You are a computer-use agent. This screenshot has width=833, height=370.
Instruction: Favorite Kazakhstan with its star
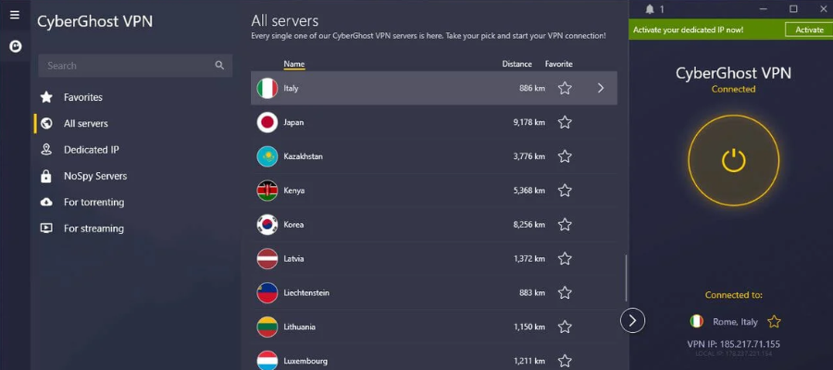point(565,156)
